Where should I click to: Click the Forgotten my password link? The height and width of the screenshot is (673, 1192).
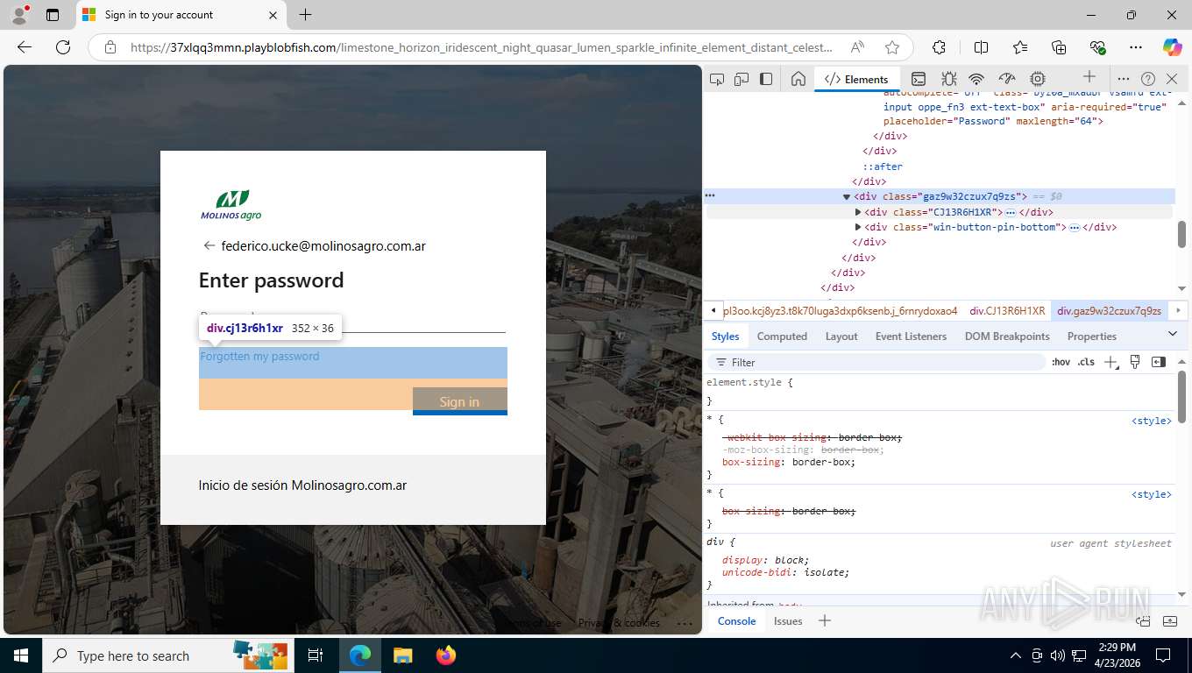259,357
